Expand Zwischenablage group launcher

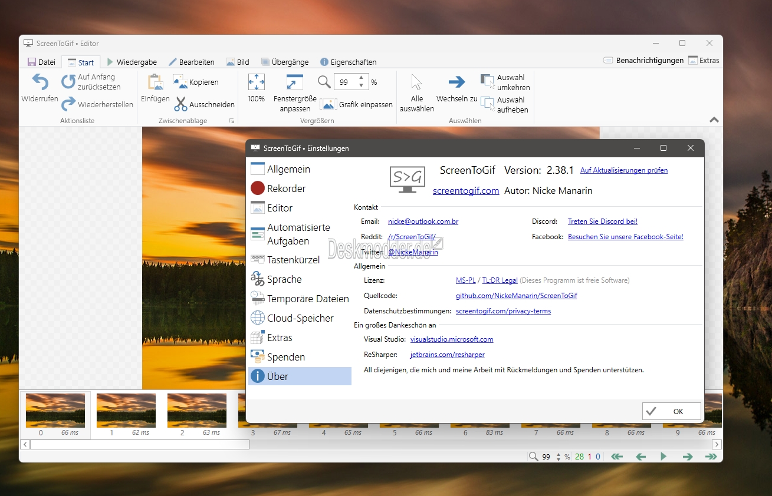[x=232, y=121]
